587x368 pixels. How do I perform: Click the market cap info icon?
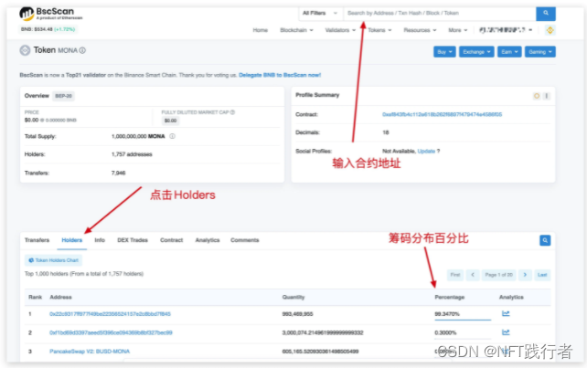pyautogui.click(x=232, y=112)
